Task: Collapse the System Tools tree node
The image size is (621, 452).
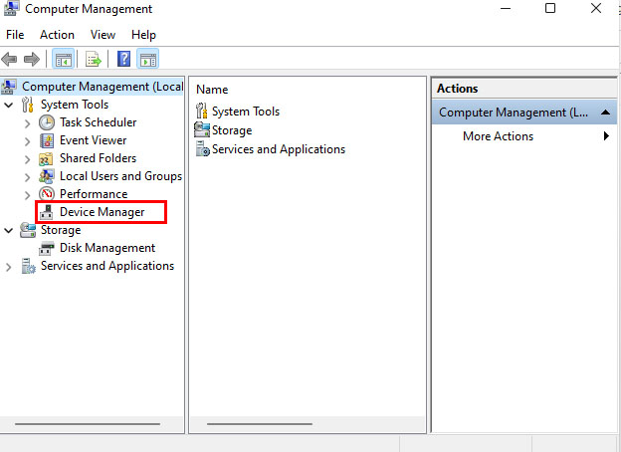Action: point(8,106)
